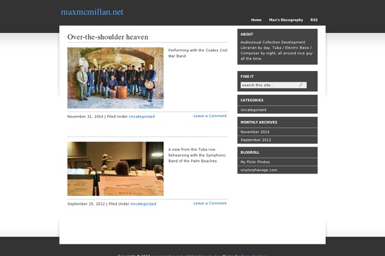
Task: Click the maxmcmillan.net site title
Action: pos(92,12)
